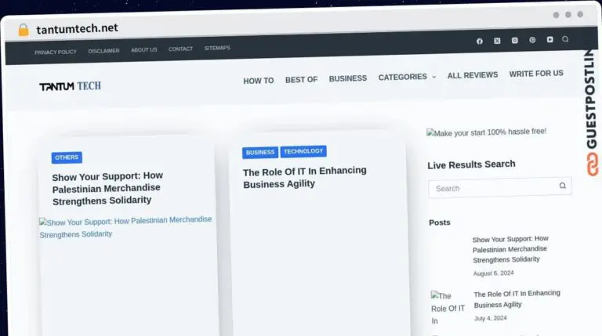Open the X (Twitter) social icon
The width and height of the screenshot is (602, 336).
click(x=497, y=41)
